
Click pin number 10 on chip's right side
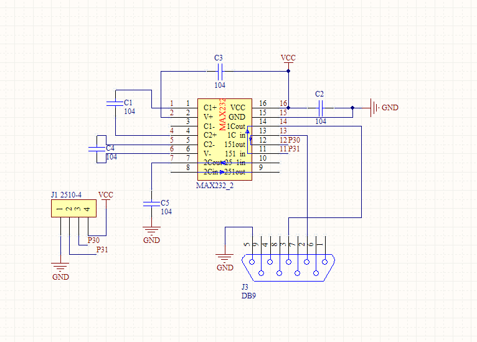263,158
